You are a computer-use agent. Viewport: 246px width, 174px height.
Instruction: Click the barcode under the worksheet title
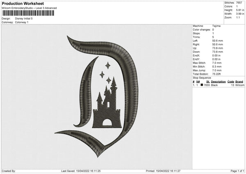[28, 13]
